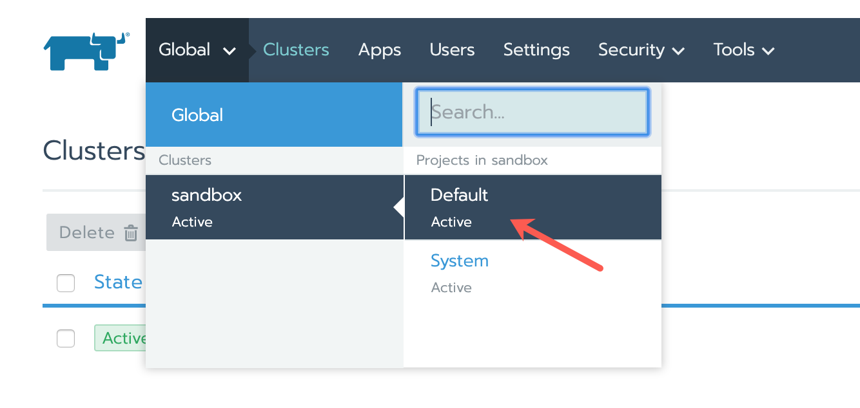860x408 pixels.
Task: Sort by the State column header
Action: 118,283
